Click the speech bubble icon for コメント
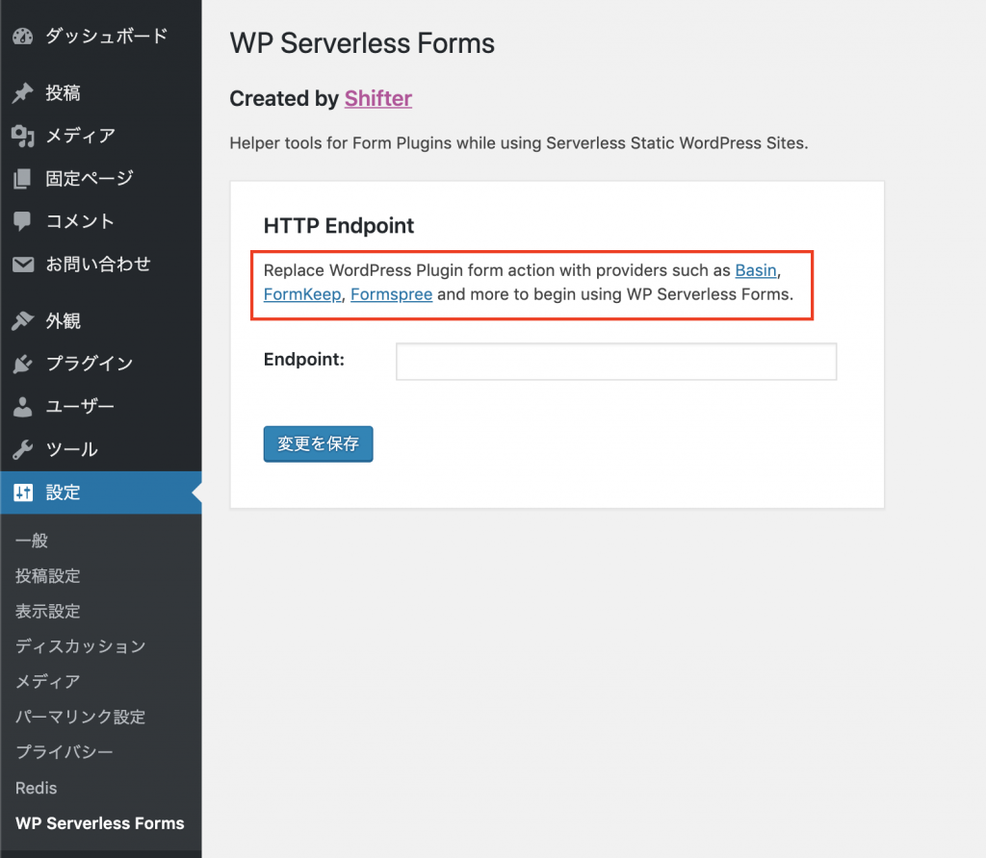 click(23, 221)
